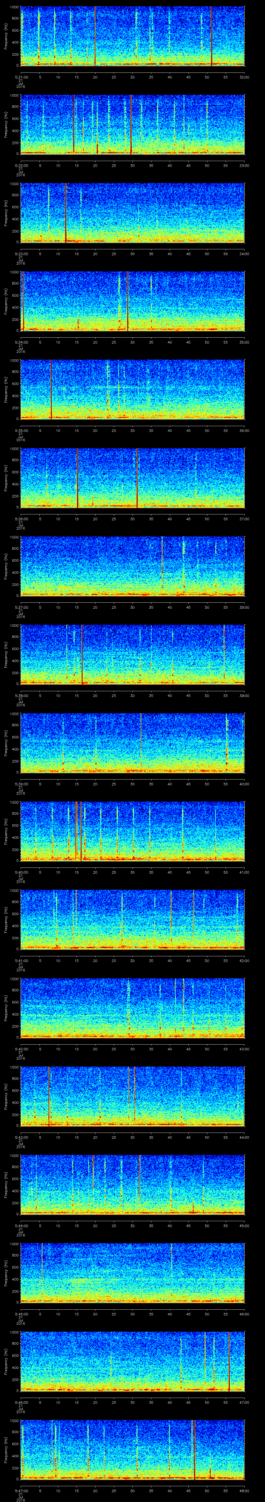Click the '48:00' end time label
265x1502 pixels.
click(244, 1490)
